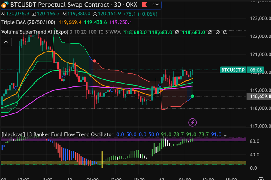Click the +75.1 (+0.06%) change value
Screen dimensions: 271x180
(140, 14)
